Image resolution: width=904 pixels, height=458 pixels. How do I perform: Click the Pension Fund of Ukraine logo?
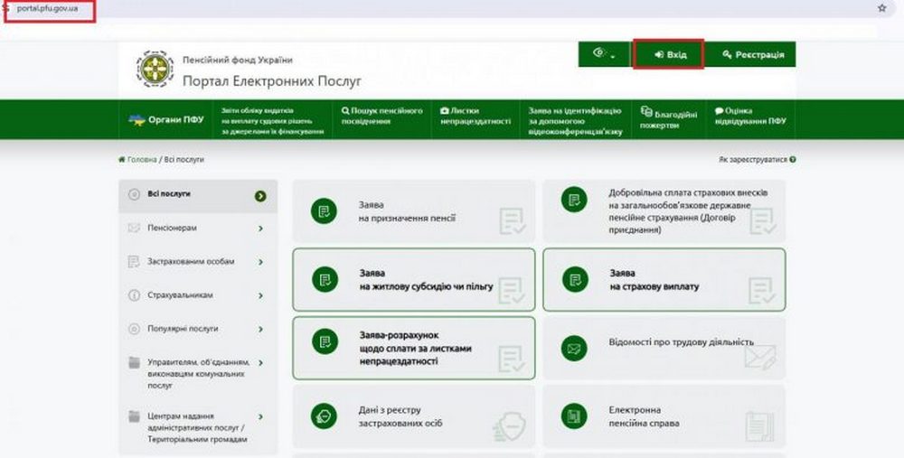[x=155, y=70]
